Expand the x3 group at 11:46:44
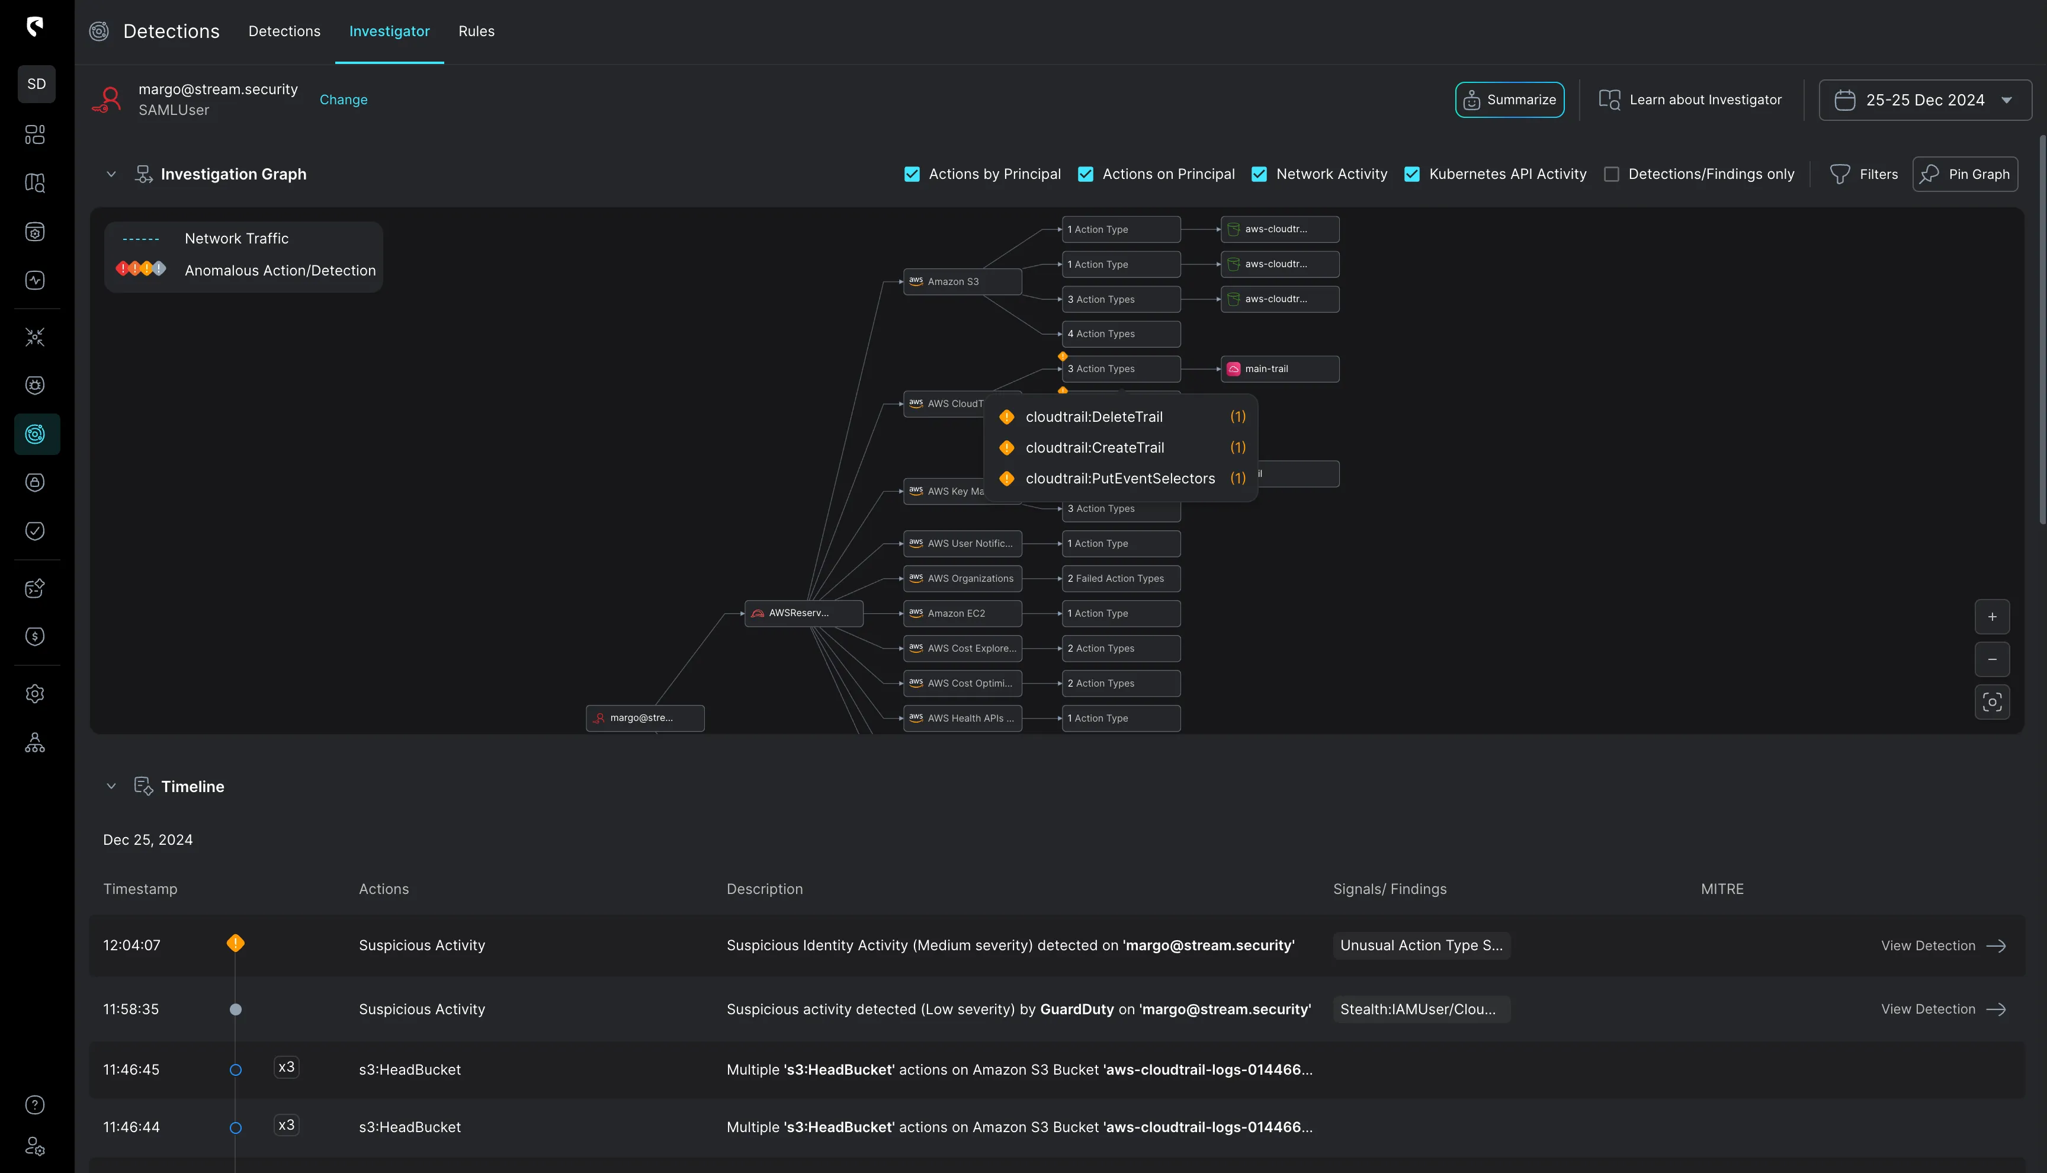The width and height of the screenshot is (2047, 1173). 286,1126
